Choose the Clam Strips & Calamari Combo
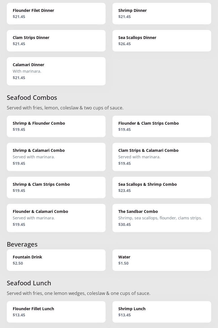 coord(162,157)
